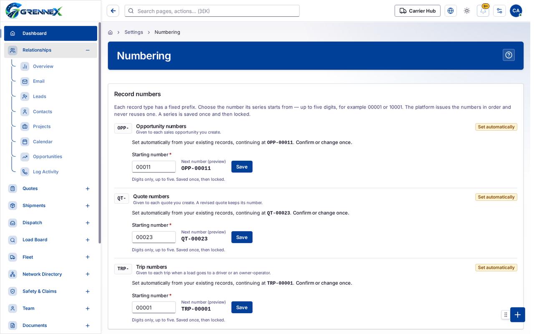Open the globe language icon
The image size is (534, 334).
pos(451,11)
